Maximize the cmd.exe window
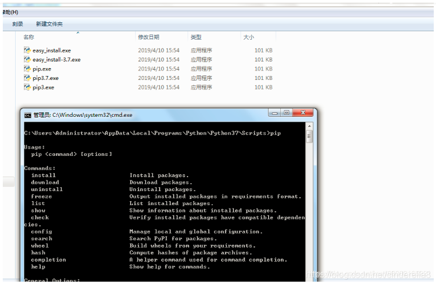The width and height of the screenshot is (436, 285). point(286,113)
